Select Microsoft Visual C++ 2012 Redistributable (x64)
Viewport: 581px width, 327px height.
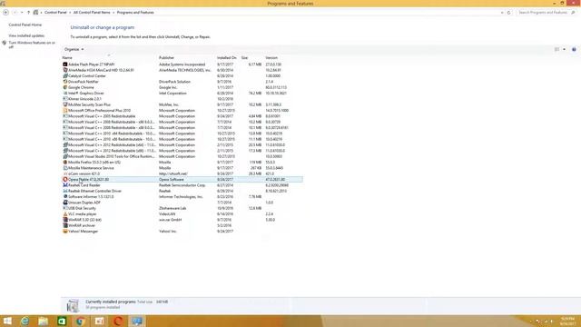[182, 145]
